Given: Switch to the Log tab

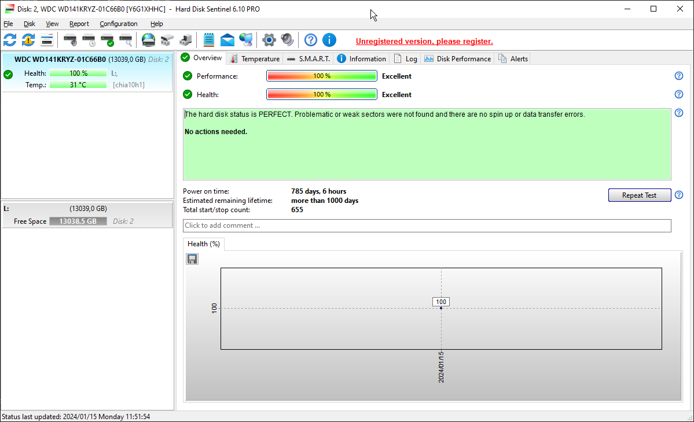Looking at the screenshot, I should pos(405,59).
